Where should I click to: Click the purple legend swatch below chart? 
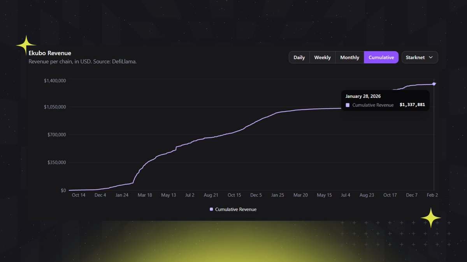211,209
